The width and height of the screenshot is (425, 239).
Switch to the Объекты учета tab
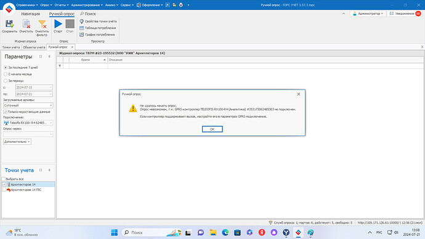[x=34, y=47]
